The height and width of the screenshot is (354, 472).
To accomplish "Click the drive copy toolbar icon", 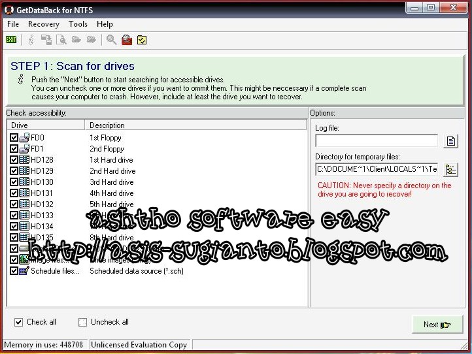I will (46, 40).
